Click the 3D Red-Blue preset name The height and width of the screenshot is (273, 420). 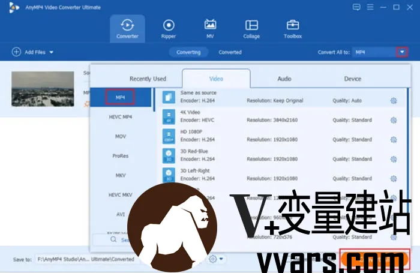(194, 151)
